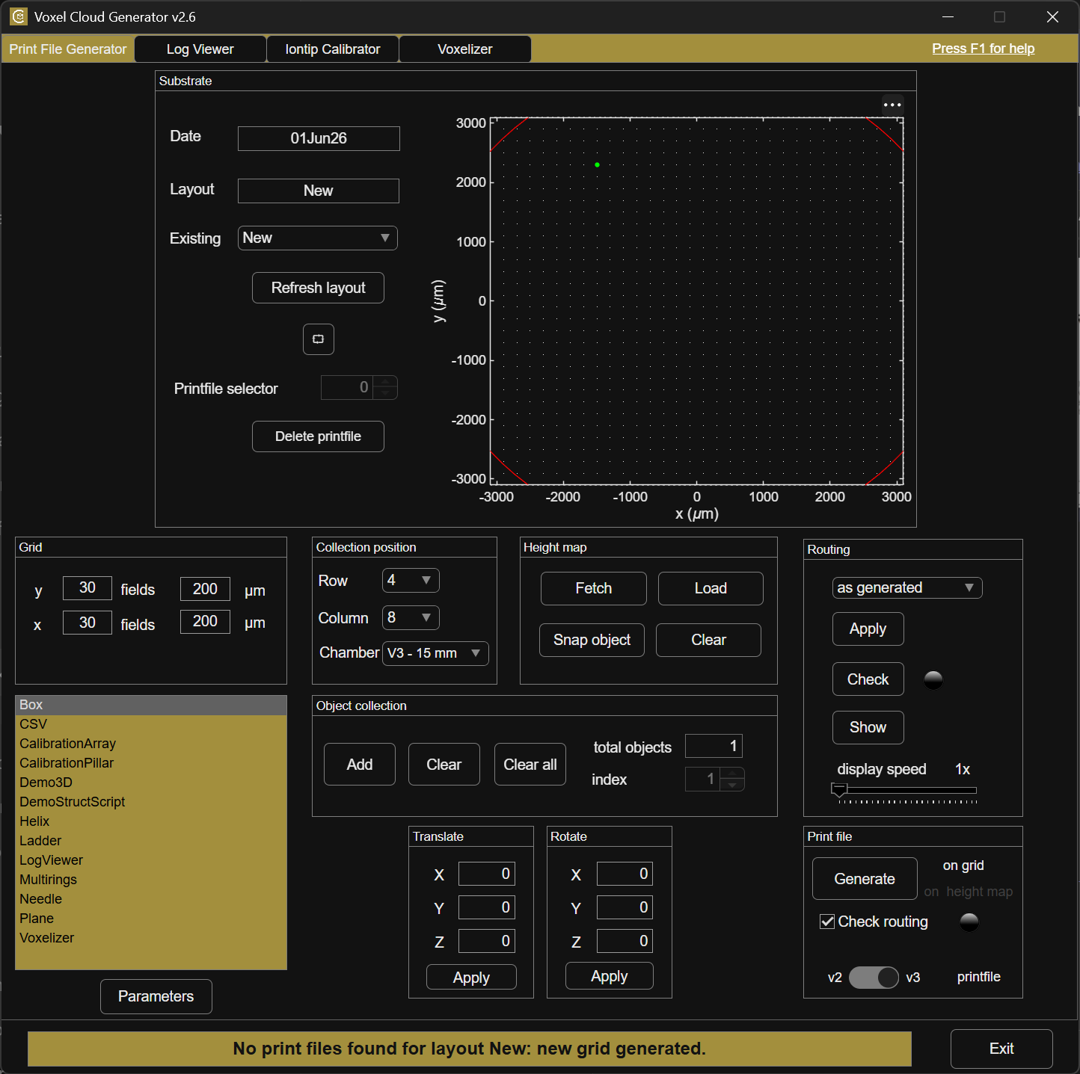Open the routing 'as generated' dropdown

(x=907, y=587)
